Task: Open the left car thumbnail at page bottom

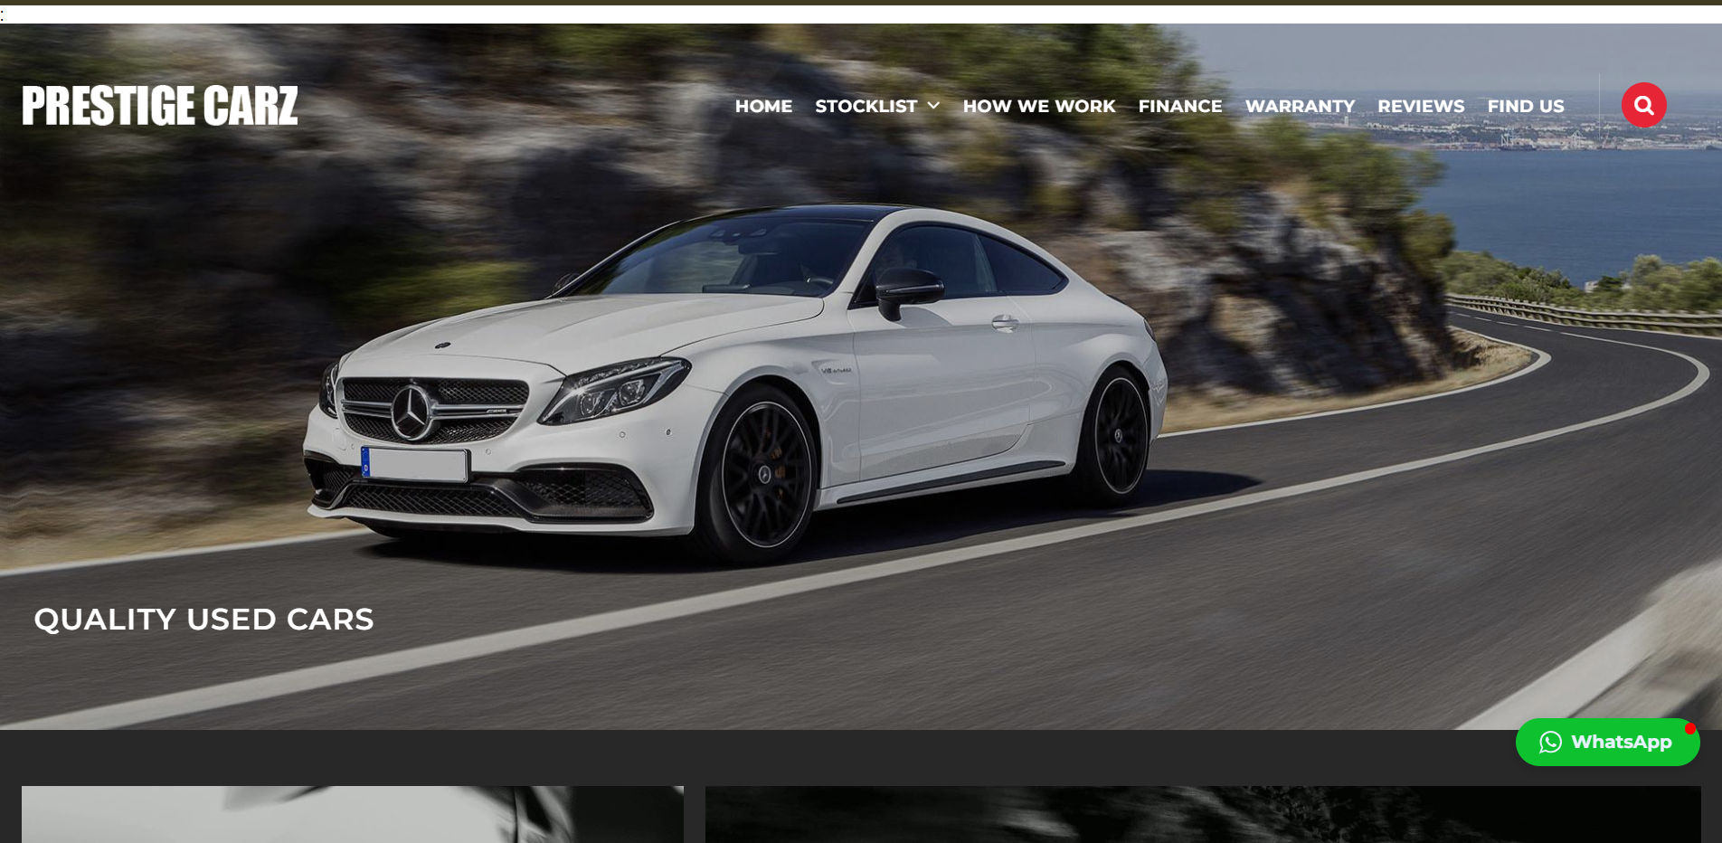Action: [x=351, y=815]
